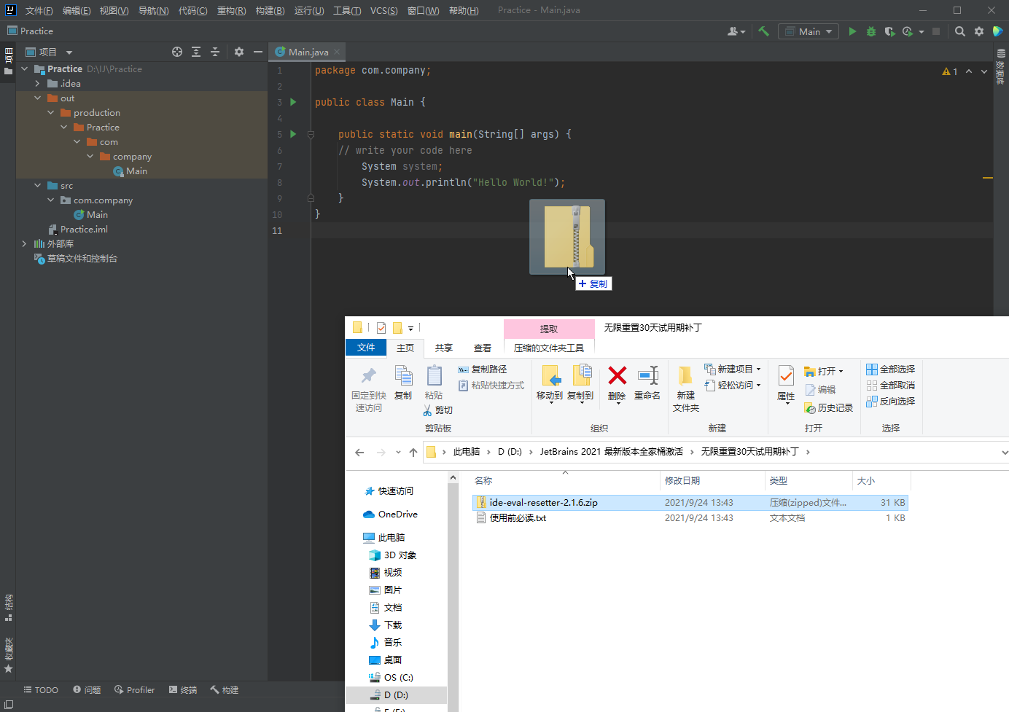Screen dimensions: 1009x712
Task: Run the Main configuration with the green play icon
Action: coord(852,31)
